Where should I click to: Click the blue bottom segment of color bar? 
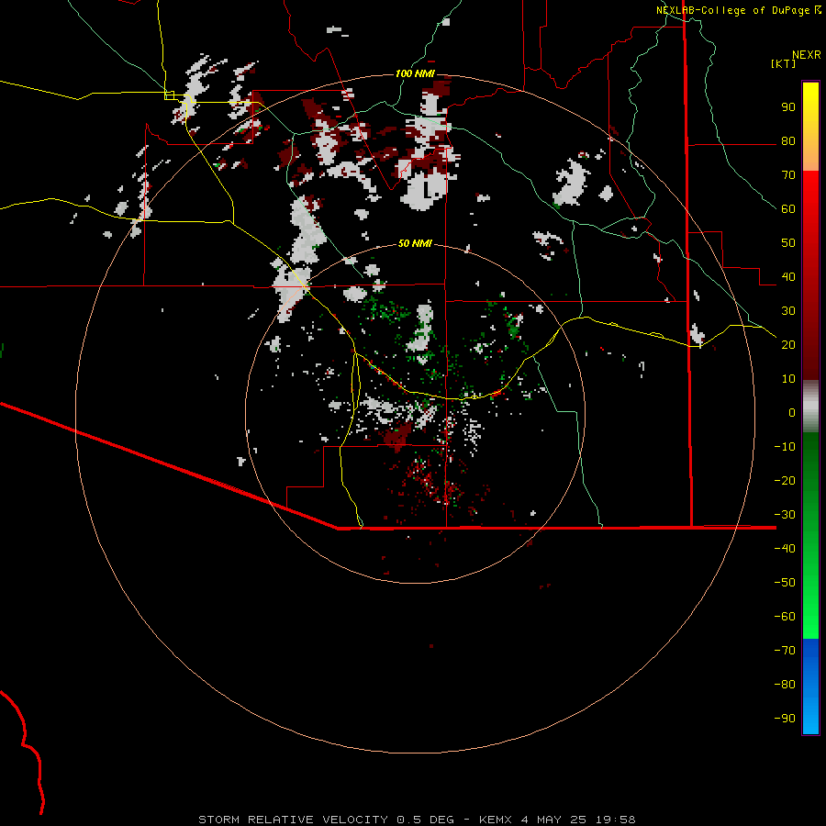click(810, 686)
